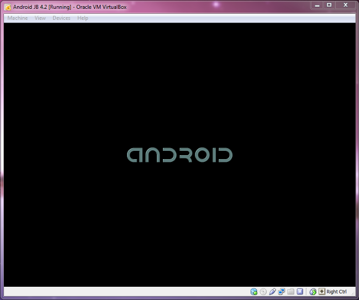Click the window resize grip in status bar
This screenshot has width=359, height=300.
pyautogui.click(x=353, y=293)
